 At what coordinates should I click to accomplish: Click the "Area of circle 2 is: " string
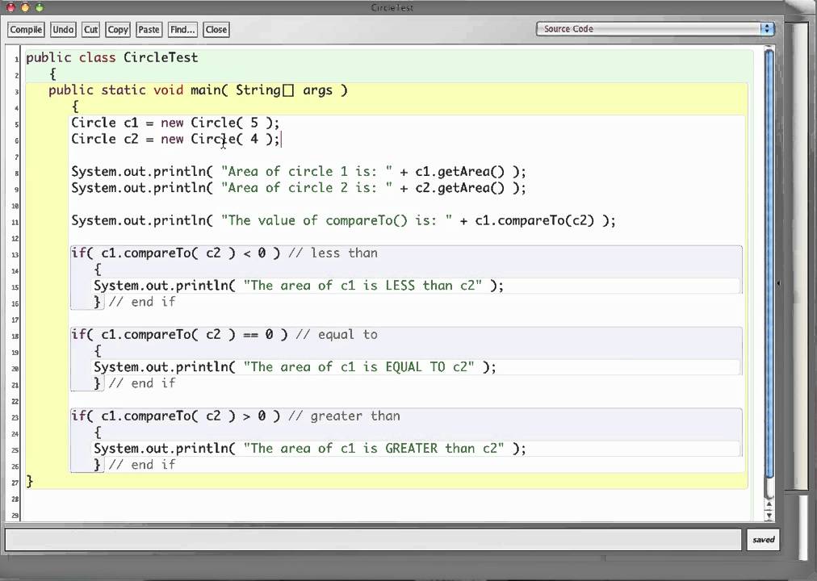[307, 188]
